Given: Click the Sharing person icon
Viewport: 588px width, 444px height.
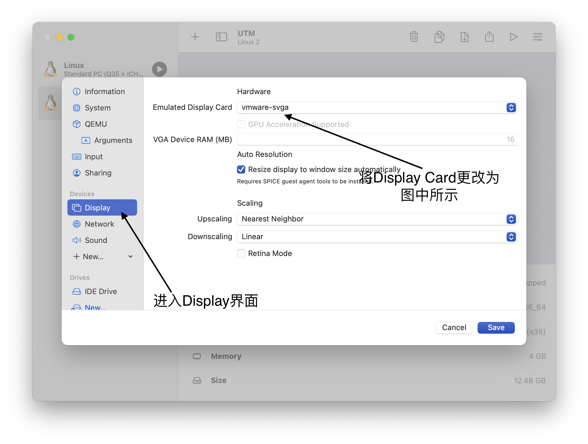Looking at the screenshot, I should (76, 173).
